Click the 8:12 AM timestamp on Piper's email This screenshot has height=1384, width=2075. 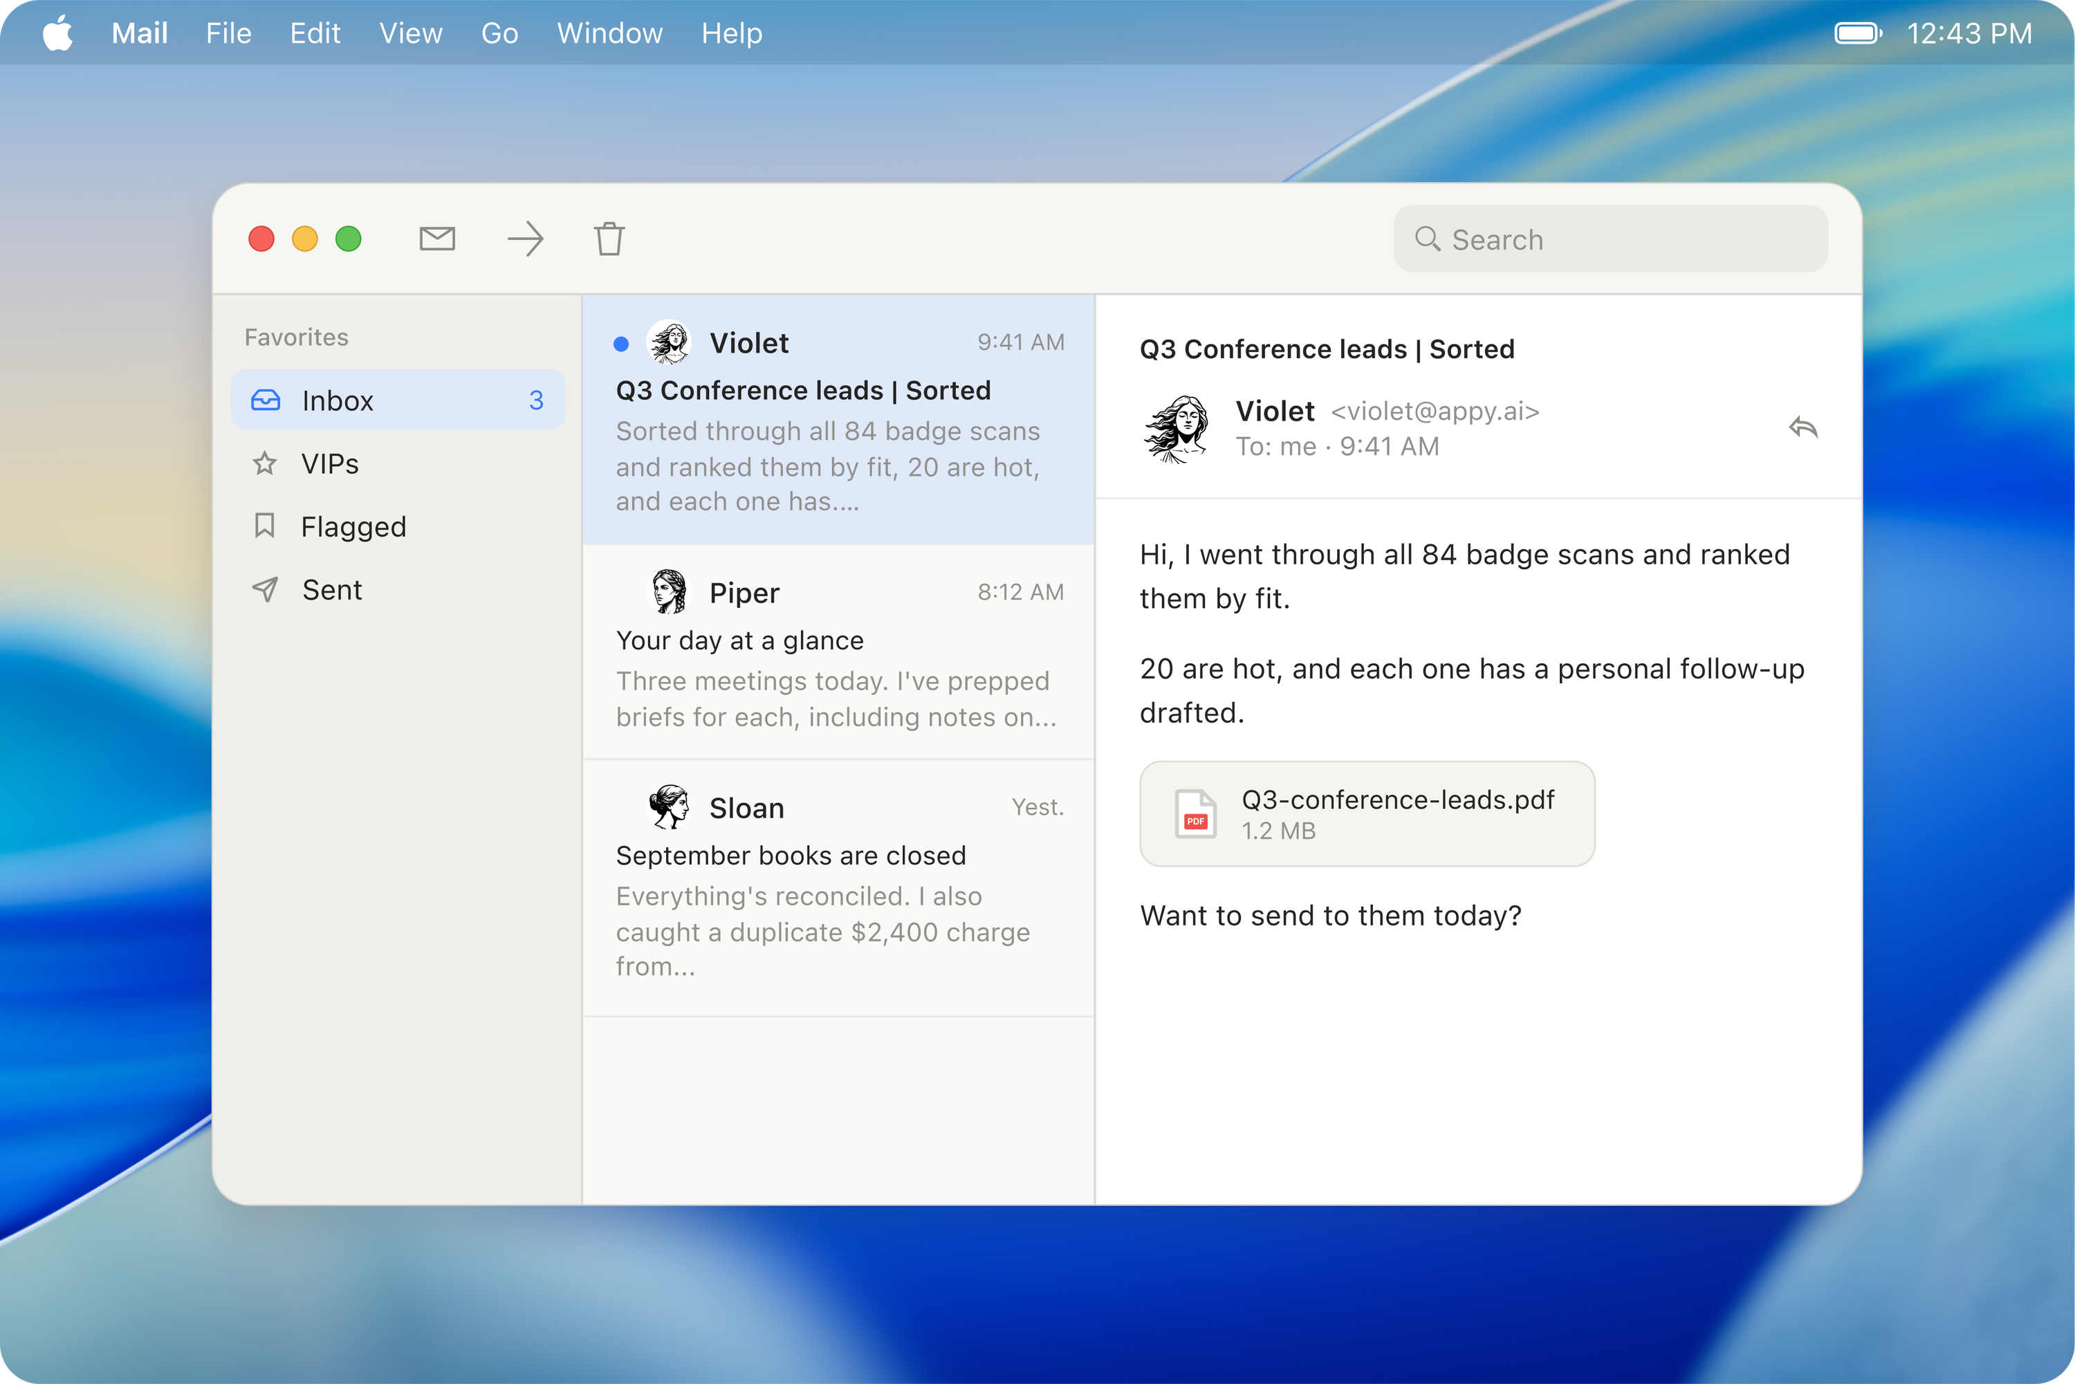[x=1020, y=591]
